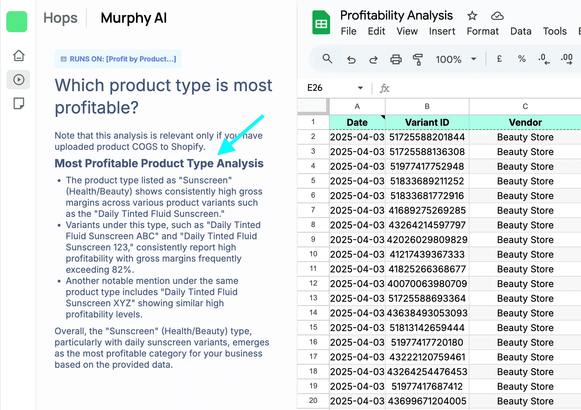Click cell with Variant ID 51725588201844

tap(427, 137)
